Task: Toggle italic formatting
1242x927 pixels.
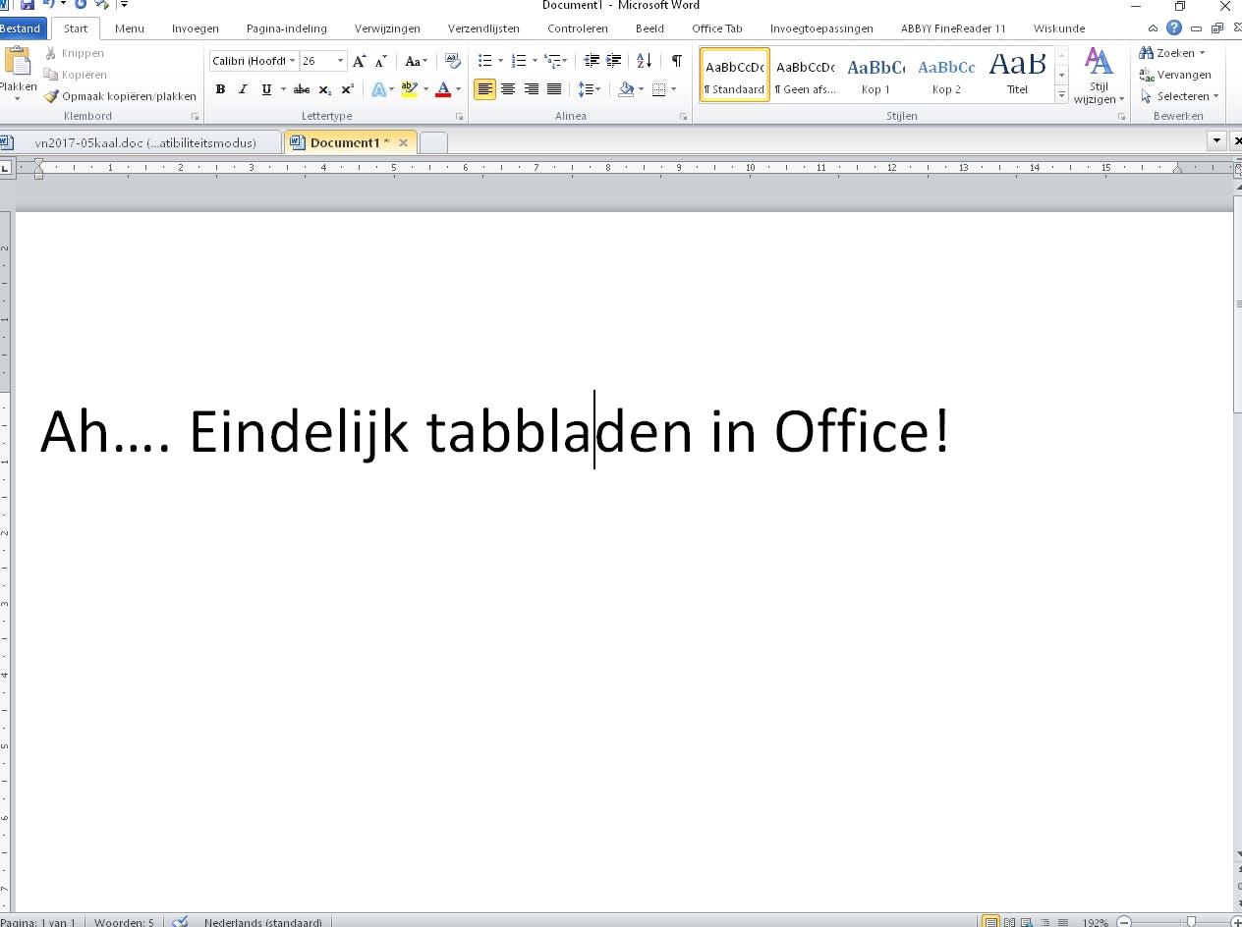Action: pos(243,89)
